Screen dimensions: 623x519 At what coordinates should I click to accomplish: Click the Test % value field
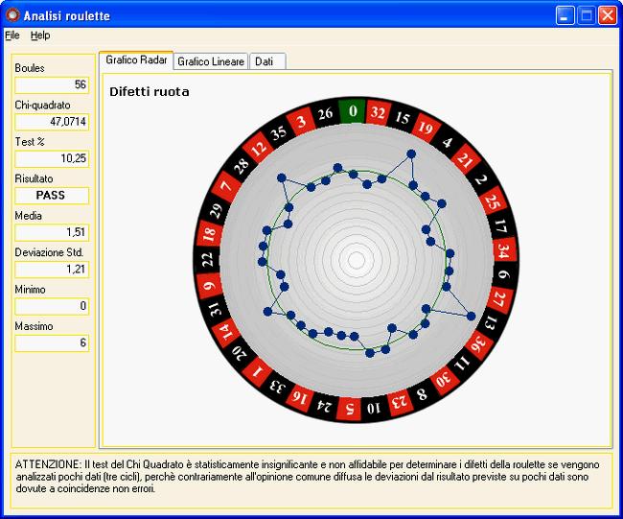pyautogui.click(x=52, y=158)
